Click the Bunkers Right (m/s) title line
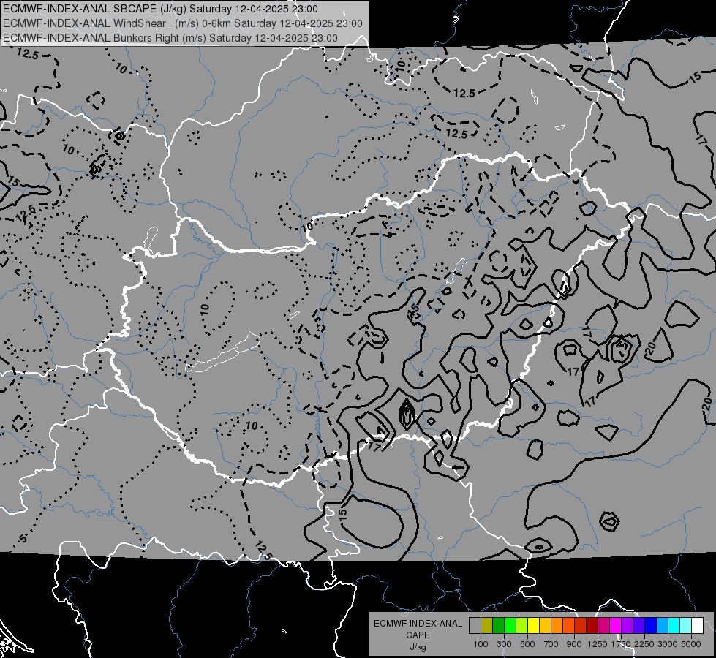The image size is (716, 658). [170, 38]
